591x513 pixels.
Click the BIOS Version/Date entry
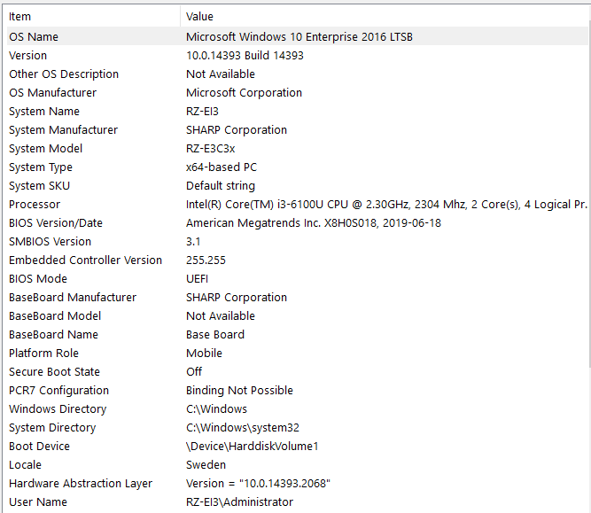click(x=56, y=223)
